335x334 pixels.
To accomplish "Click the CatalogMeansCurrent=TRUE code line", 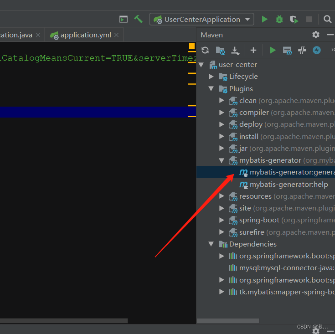I will pos(98,58).
